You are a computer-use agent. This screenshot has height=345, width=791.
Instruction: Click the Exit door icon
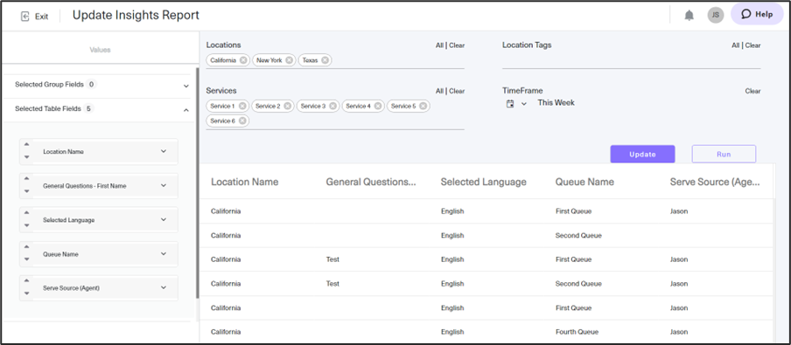25,17
